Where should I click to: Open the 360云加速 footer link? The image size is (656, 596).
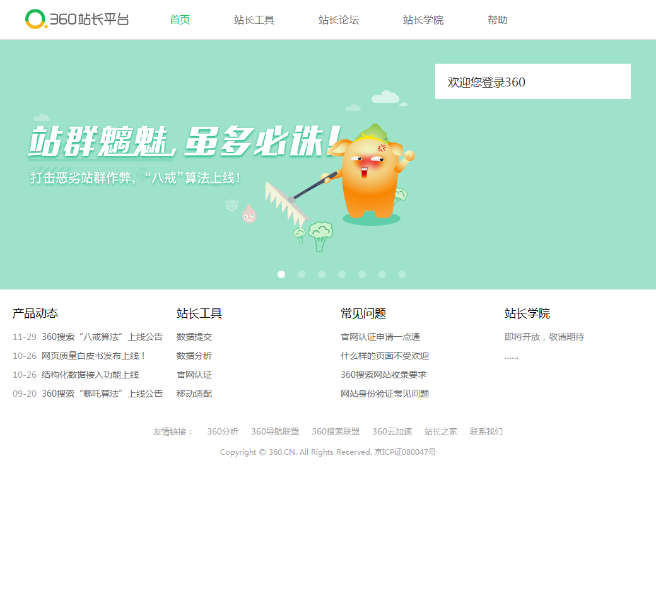[392, 431]
